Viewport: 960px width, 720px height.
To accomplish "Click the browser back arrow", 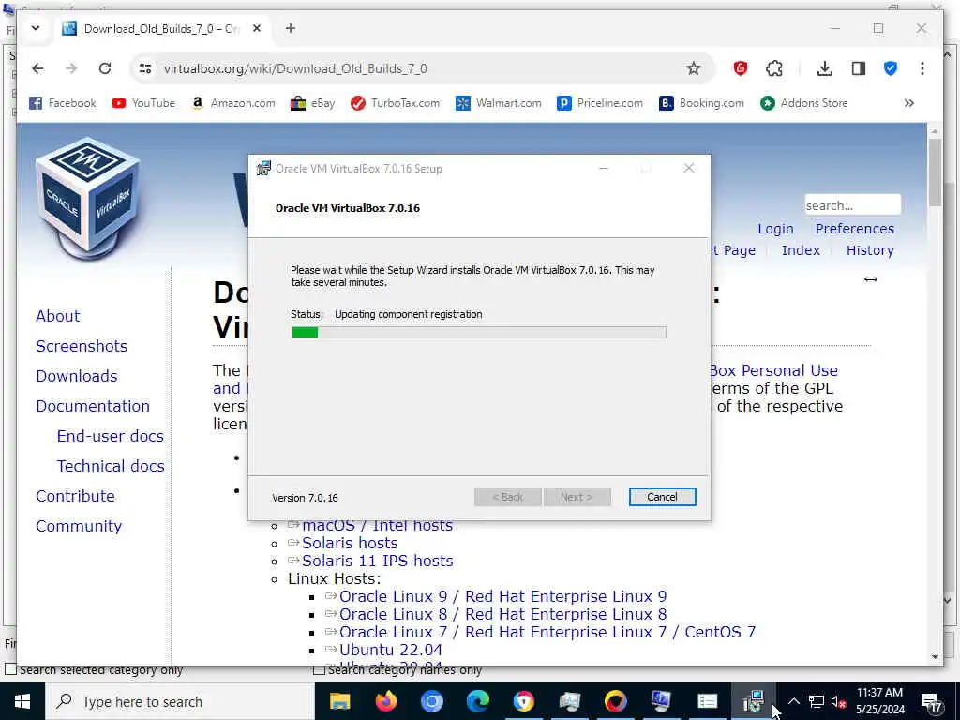I will (x=37, y=68).
